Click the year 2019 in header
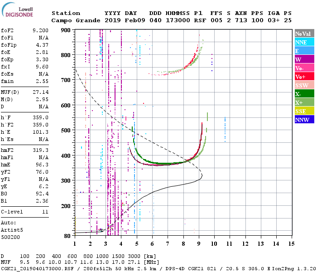 (x=113, y=20)
